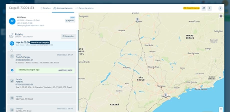
Task: Click the Roteiro heading
Action: (19, 34)
